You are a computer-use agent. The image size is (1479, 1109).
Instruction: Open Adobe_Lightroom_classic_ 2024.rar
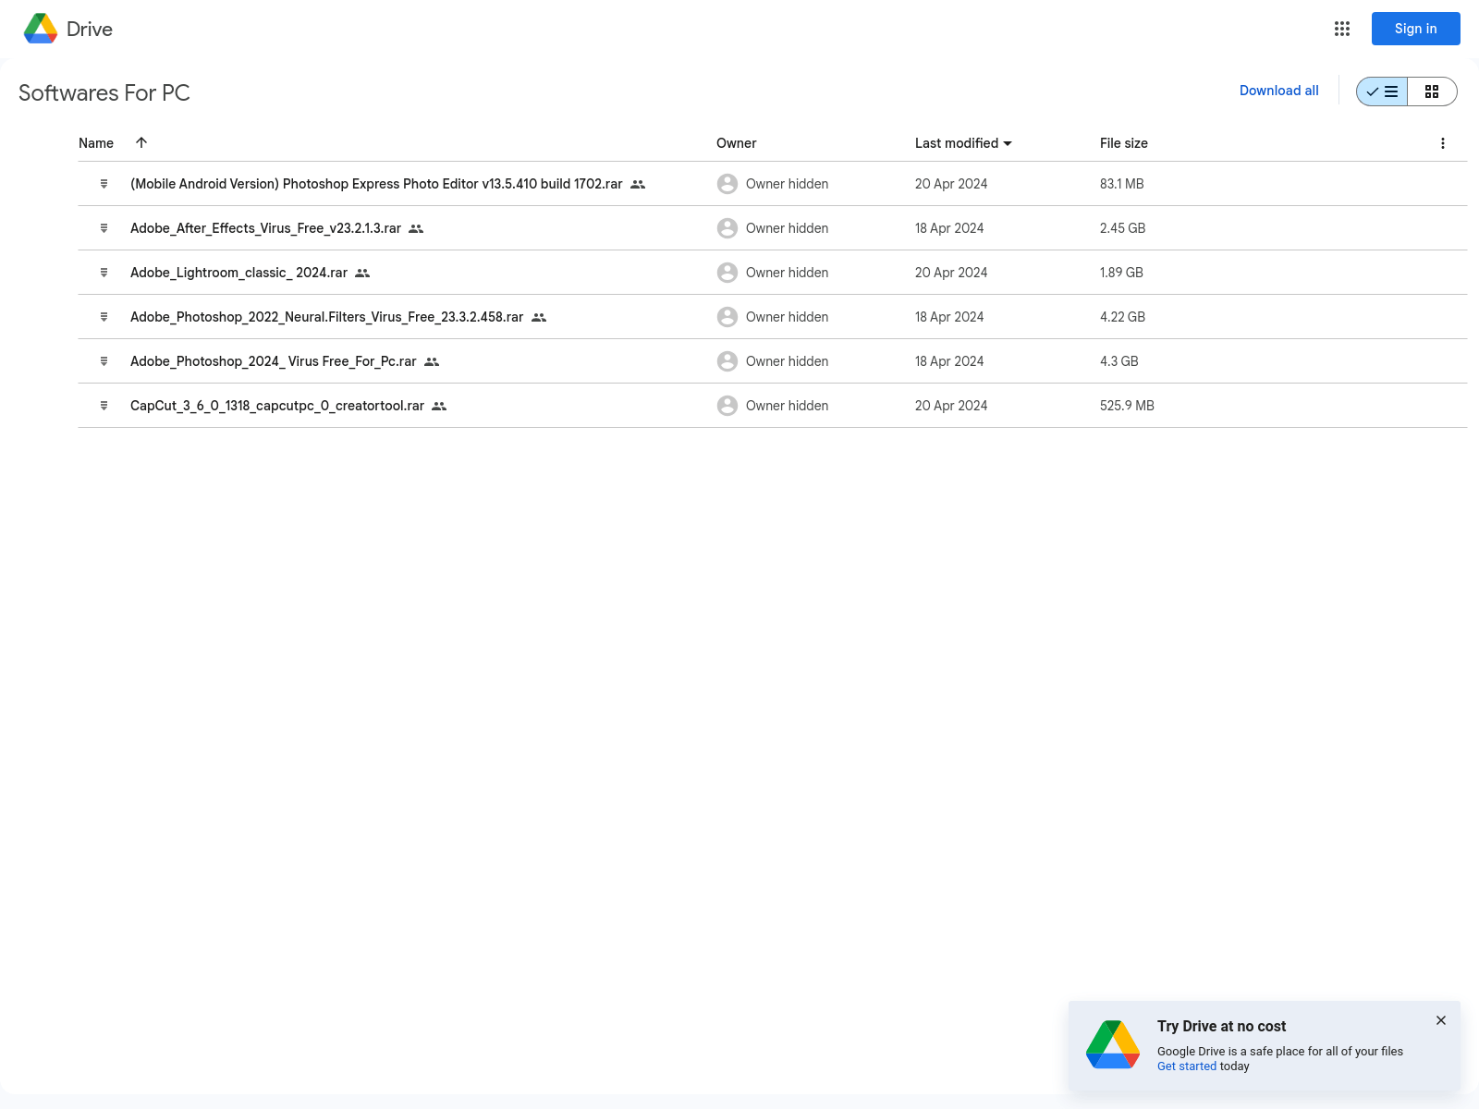(238, 273)
